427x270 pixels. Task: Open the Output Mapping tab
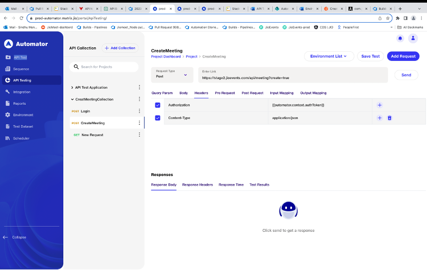pos(313,93)
